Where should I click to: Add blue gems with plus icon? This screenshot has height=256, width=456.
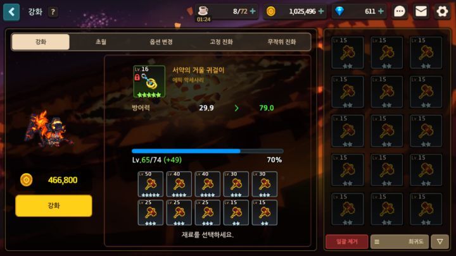click(381, 11)
